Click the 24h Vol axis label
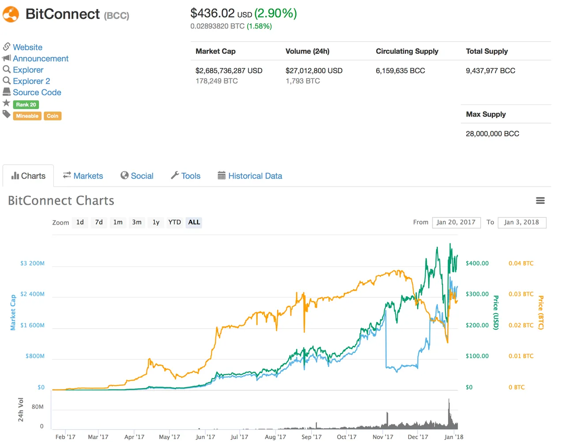Viewport: 565px width, 442px height. pos(21,409)
